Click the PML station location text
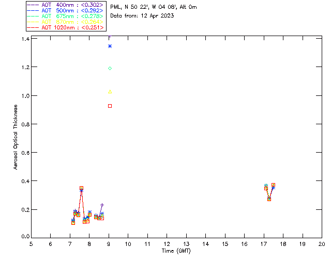331x264 pixels. pos(154,7)
